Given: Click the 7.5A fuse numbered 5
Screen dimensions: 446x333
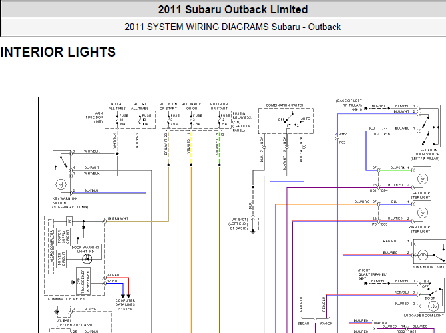Looking at the screenshot, I should point(172,119).
